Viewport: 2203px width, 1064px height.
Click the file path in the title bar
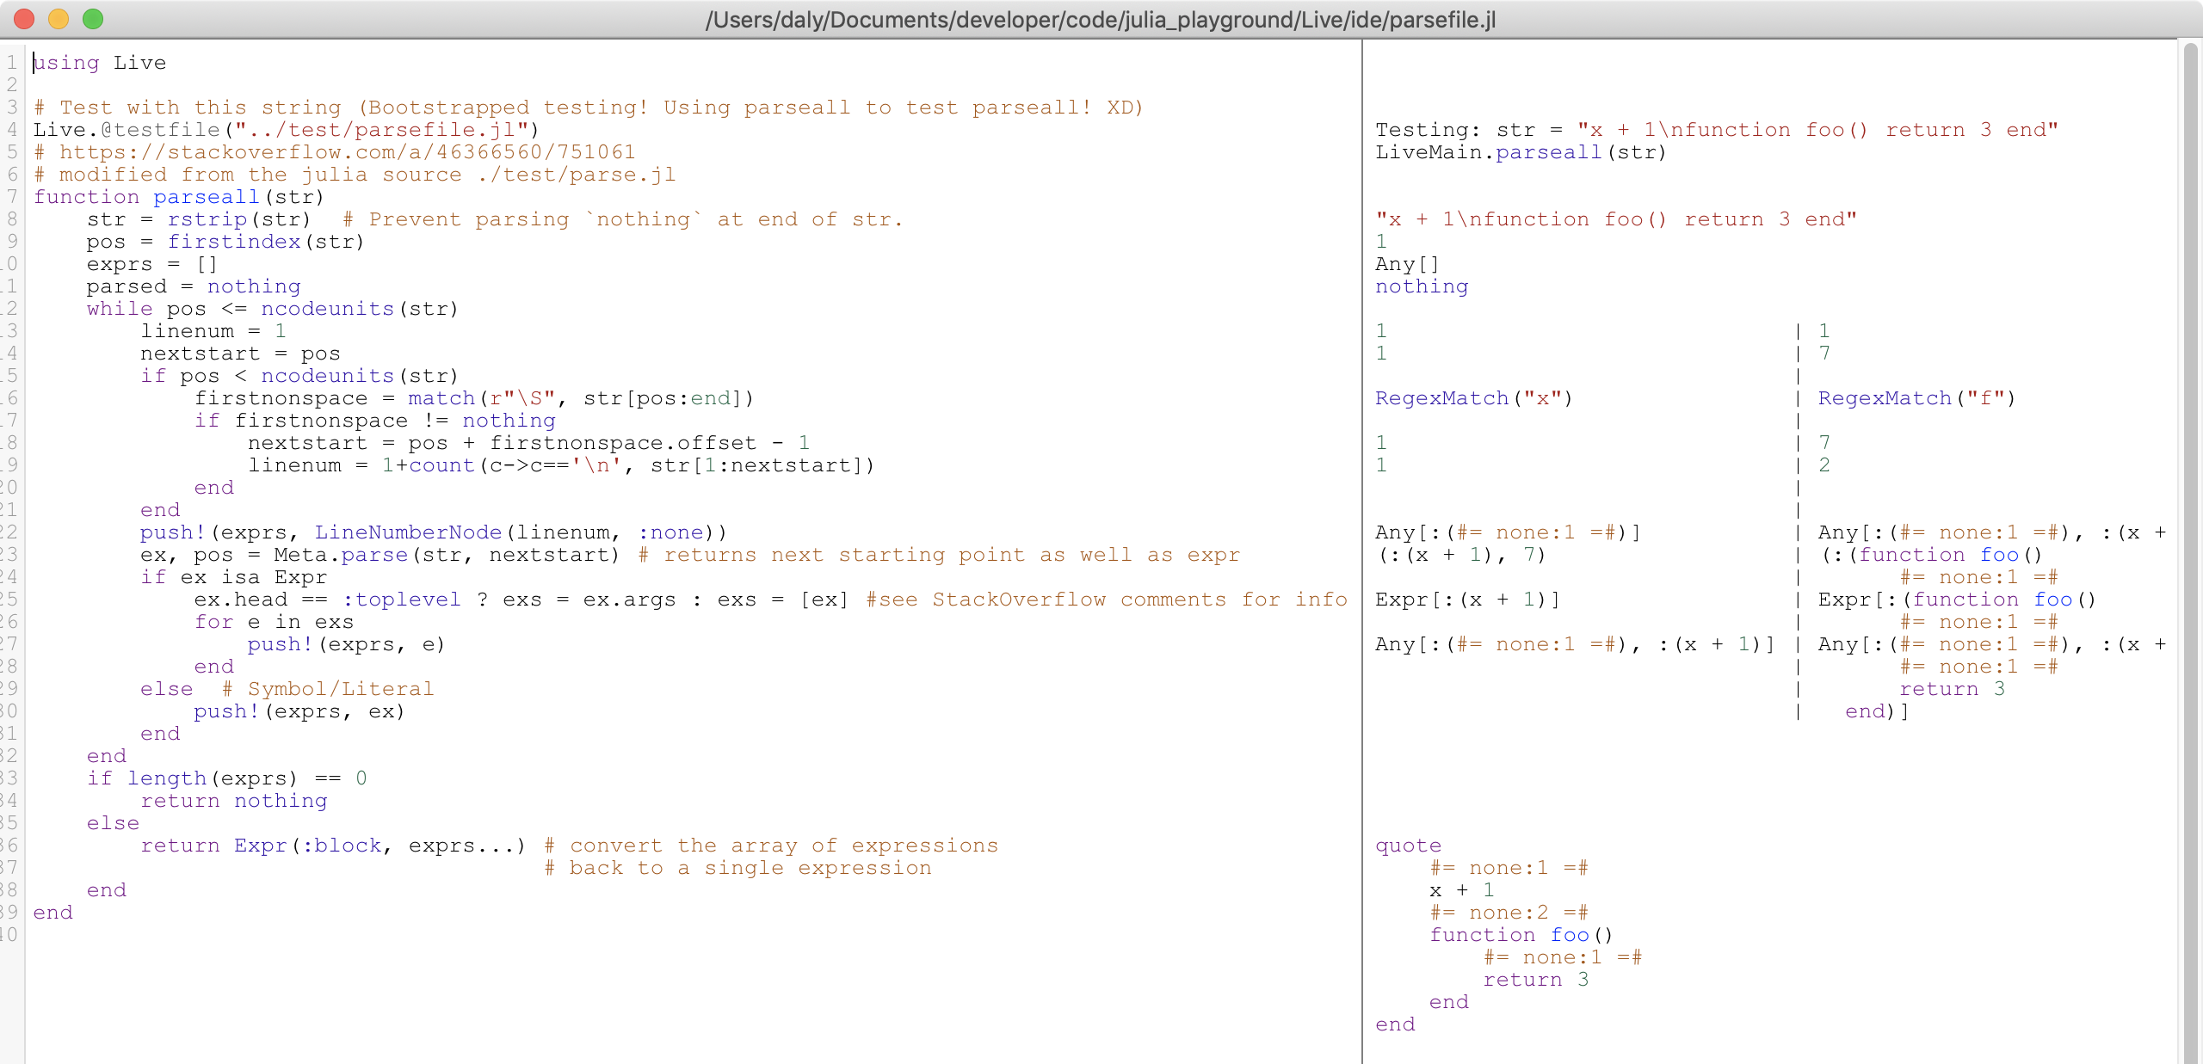[1100, 20]
